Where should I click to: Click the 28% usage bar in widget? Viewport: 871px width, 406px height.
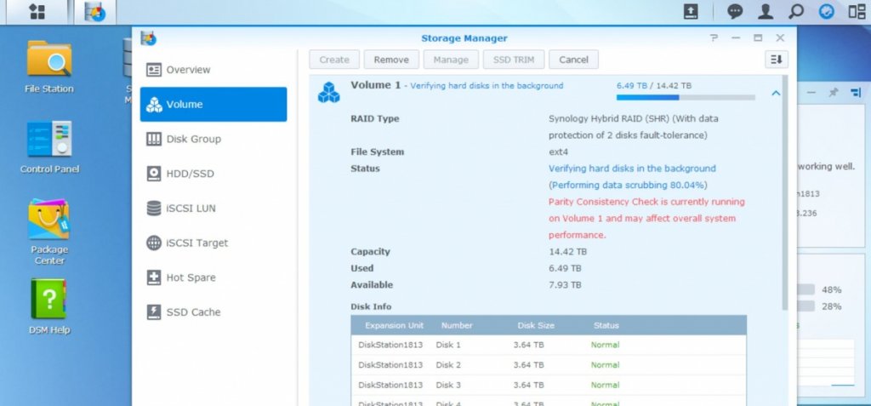(x=806, y=306)
